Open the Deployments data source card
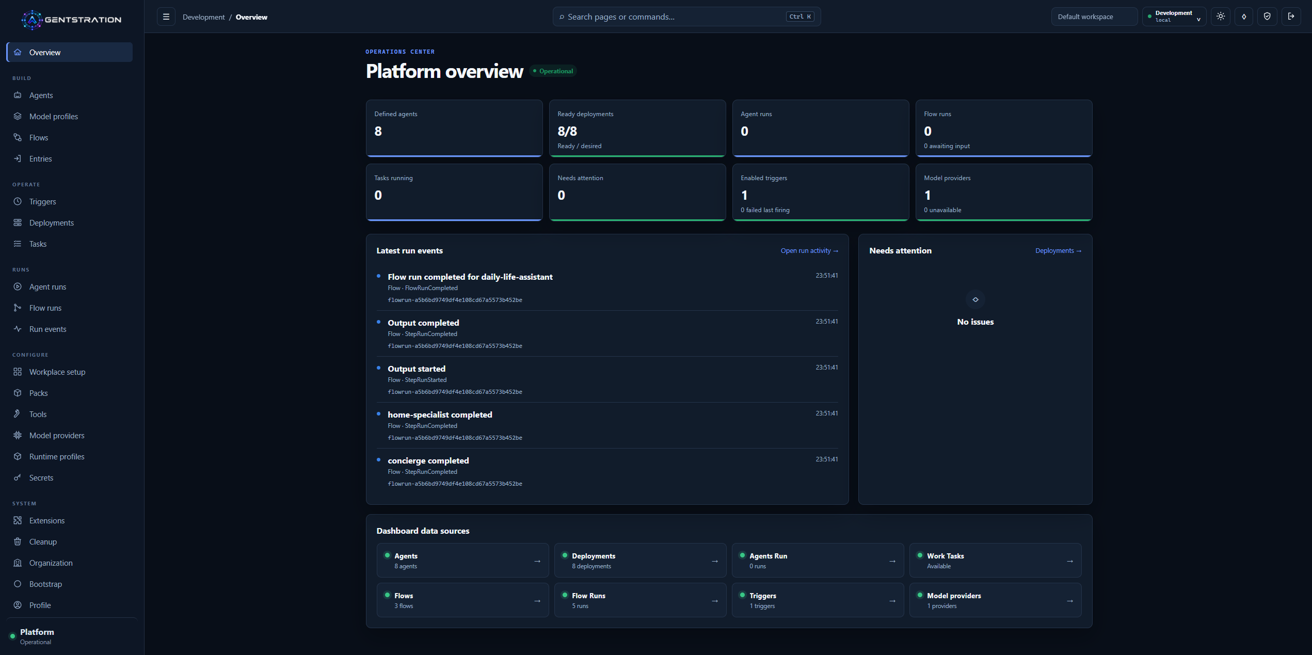 click(x=640, y=560)
